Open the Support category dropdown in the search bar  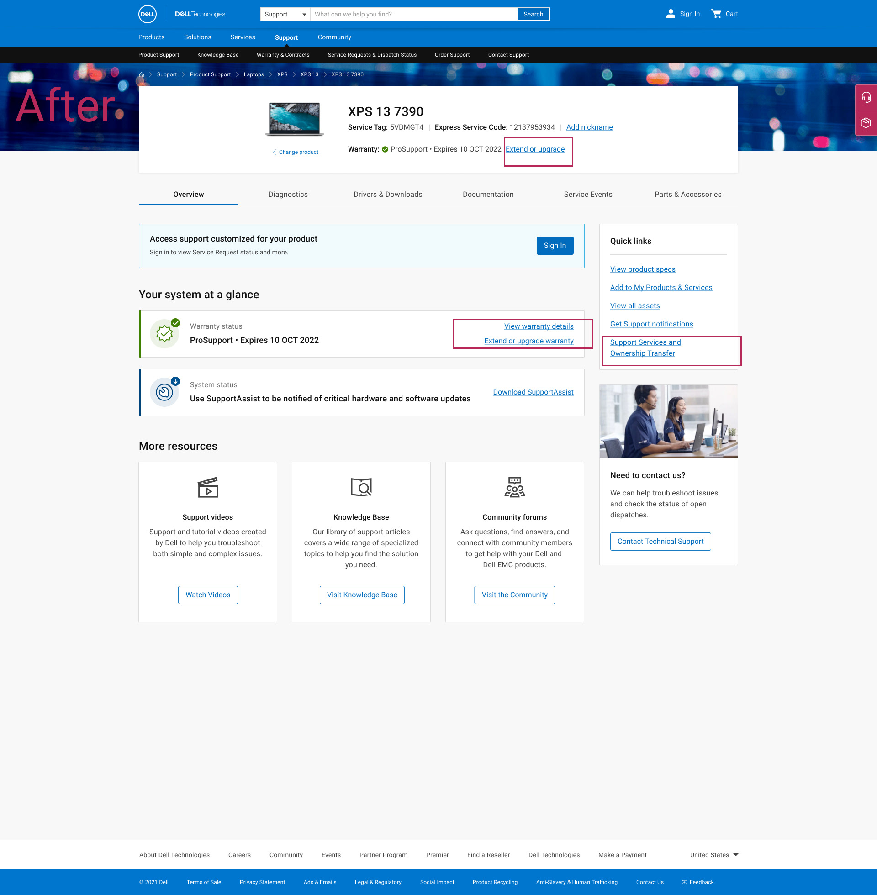(285, 14)
